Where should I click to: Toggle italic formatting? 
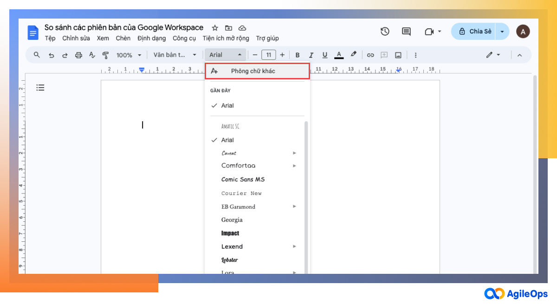click(311, 55)
